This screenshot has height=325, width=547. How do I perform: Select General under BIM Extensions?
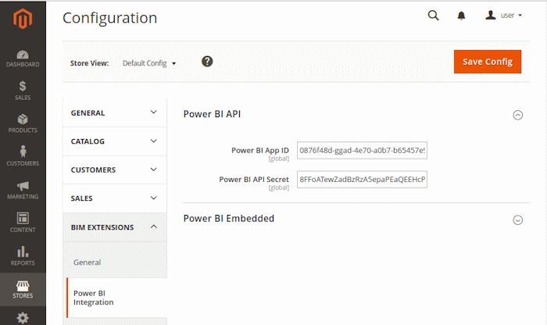(x=88, y=262)
